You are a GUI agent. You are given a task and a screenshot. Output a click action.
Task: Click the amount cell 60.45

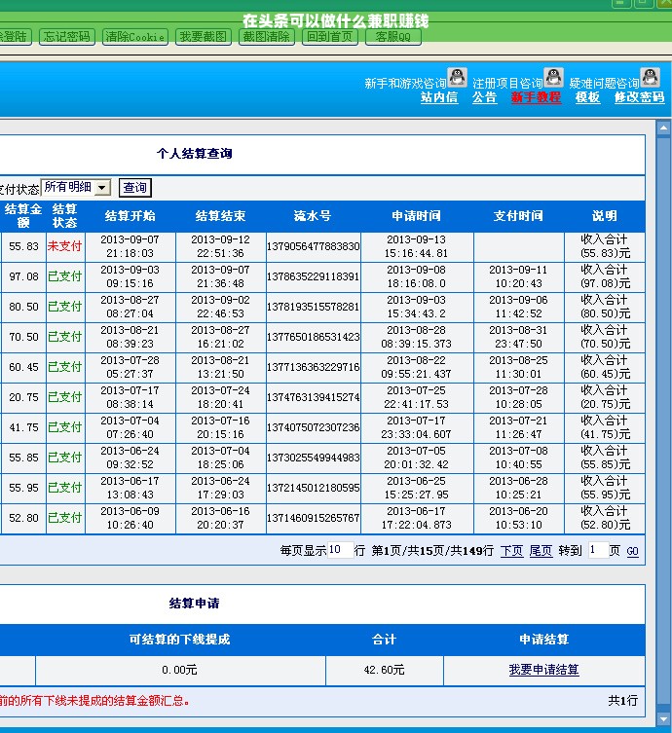(23, 367)
